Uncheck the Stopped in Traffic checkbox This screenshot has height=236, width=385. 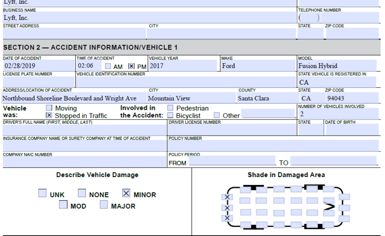pyautogui.click(x=49, y=115)
